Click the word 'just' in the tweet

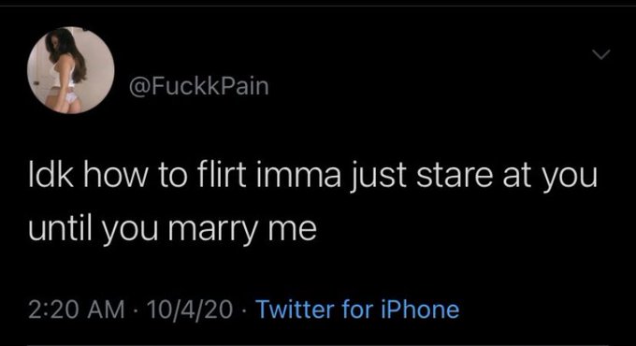click(x=377, y=178)
